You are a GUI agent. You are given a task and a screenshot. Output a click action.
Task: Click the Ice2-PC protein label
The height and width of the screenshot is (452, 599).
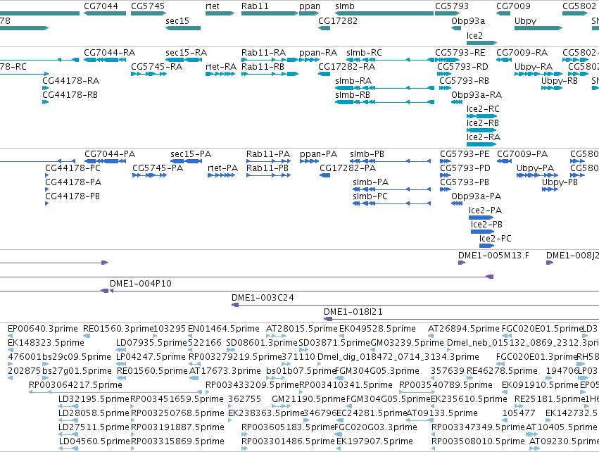(x=495, y=239)
